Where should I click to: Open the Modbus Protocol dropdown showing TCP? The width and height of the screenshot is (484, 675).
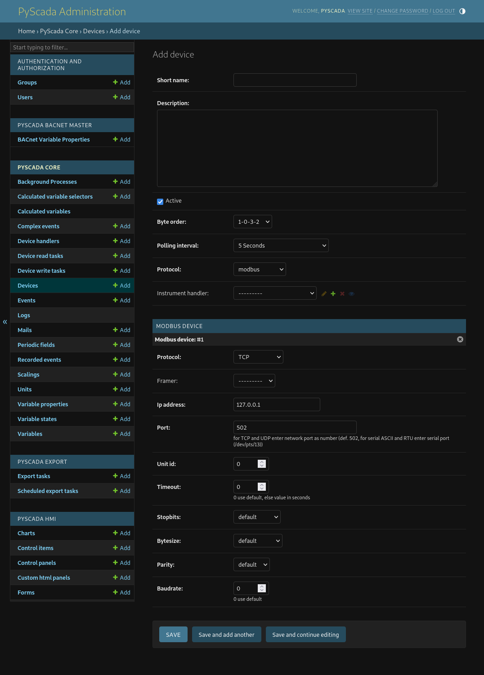258,357
